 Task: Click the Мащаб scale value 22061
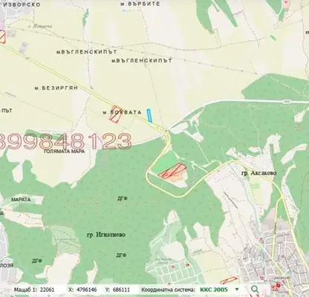[x=47, y=290]
